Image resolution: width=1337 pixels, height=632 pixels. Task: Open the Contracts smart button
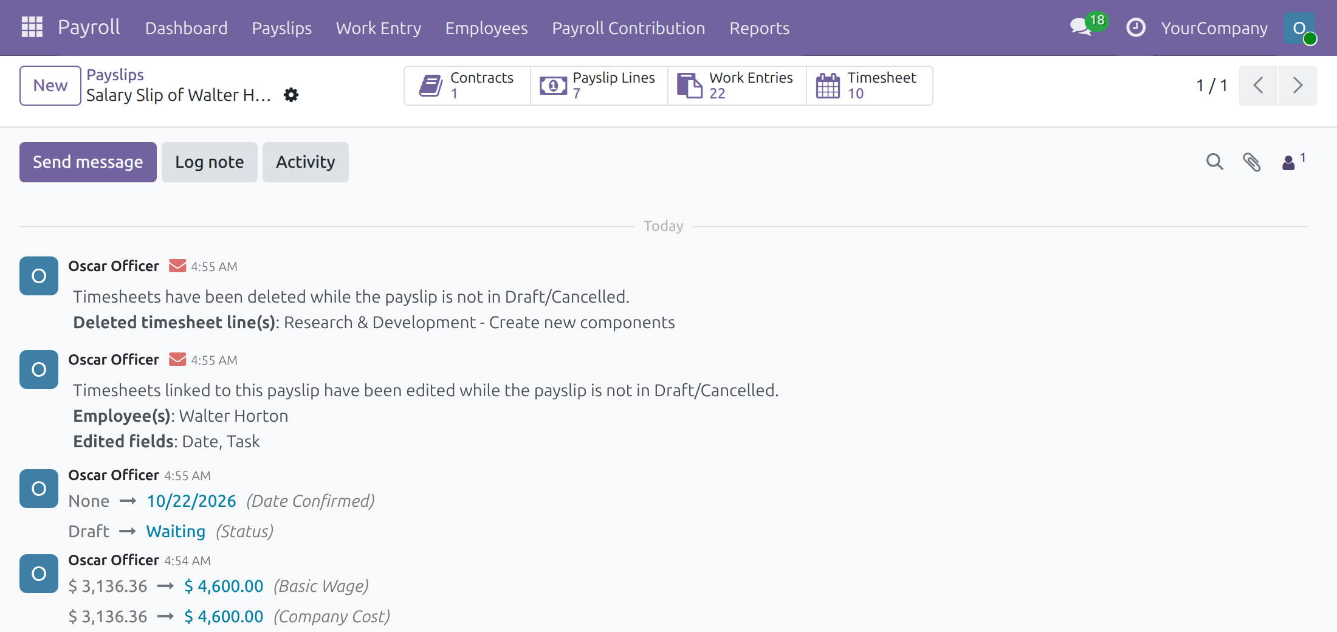467,86
